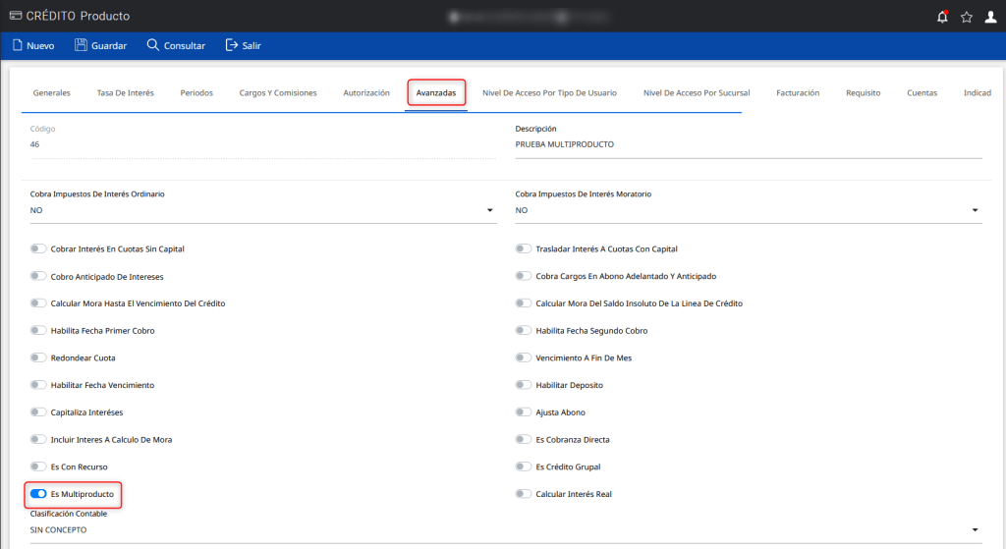The height and width of the screenshot is (549, 1006).
Task: Click the Descripción text field
Action: [x=747, y=144]
